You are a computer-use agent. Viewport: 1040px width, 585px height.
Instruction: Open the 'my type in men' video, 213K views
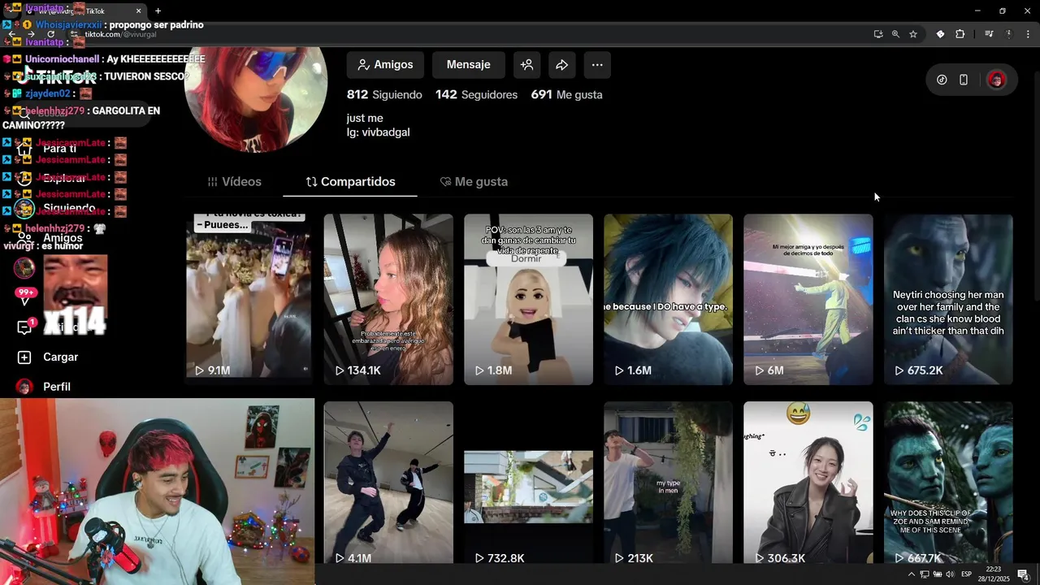[x=668, y=482]
